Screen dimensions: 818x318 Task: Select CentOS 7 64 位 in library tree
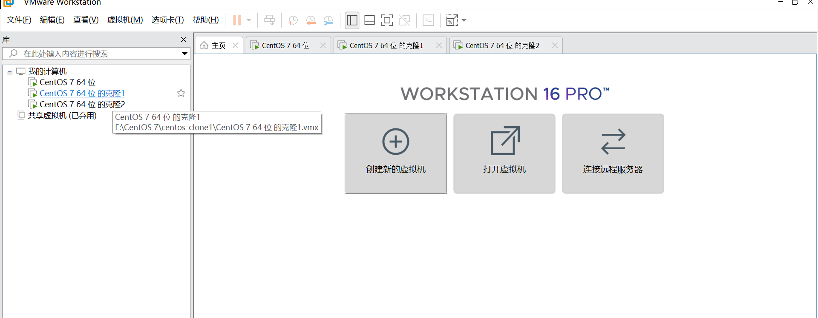point(67,82)
